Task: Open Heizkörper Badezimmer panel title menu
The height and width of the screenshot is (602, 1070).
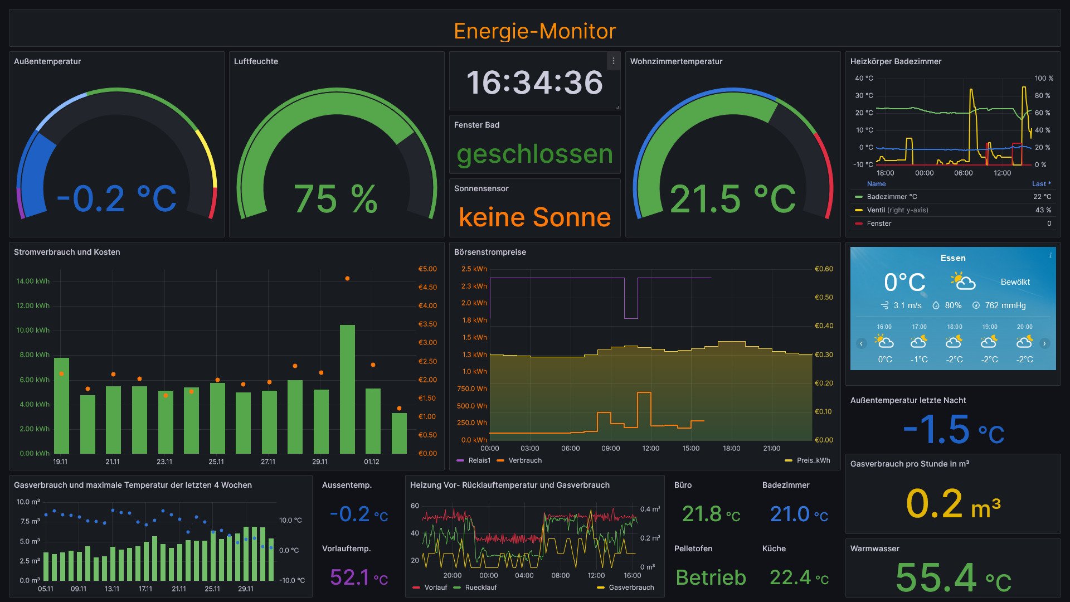Action: [x=896, y=61]
